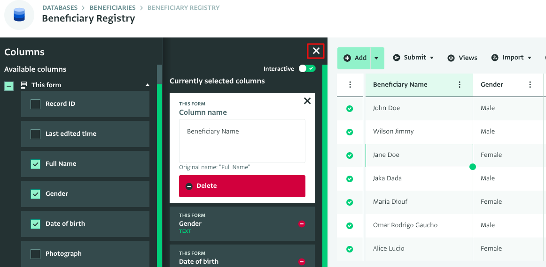Uncheck the Full Name checkbox

click(36, 164)
